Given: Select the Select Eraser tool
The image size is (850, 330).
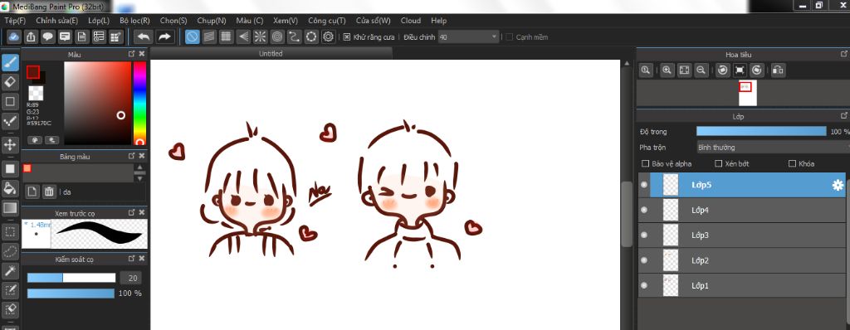Looking at the screenshot, I should click(x=10, y=309).
